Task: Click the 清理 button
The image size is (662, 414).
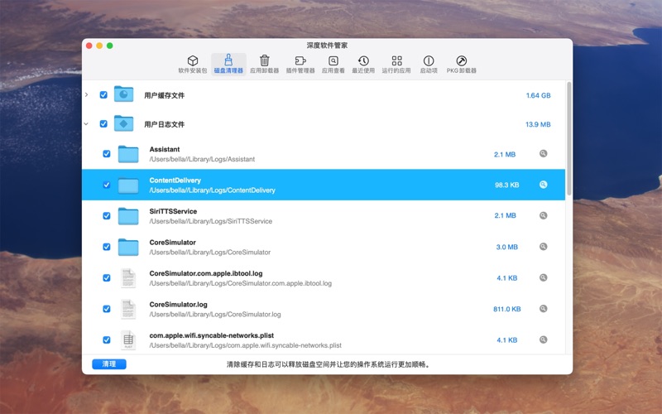Action: (109, 364)
